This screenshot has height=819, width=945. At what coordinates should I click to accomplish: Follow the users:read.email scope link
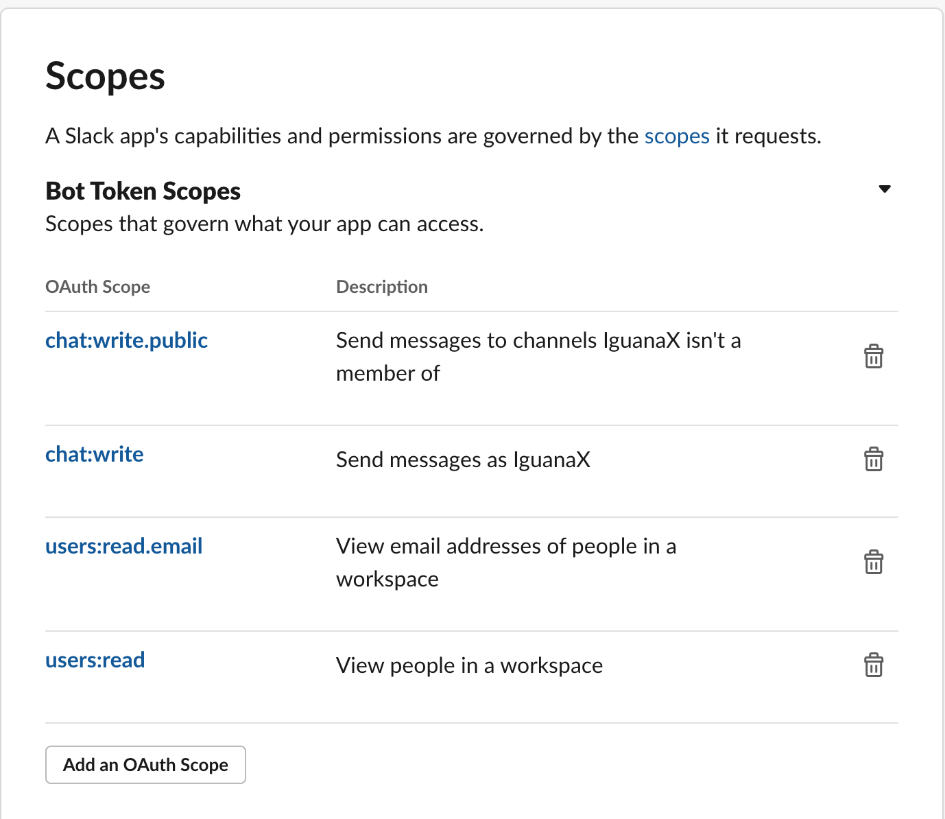(123, 546)
